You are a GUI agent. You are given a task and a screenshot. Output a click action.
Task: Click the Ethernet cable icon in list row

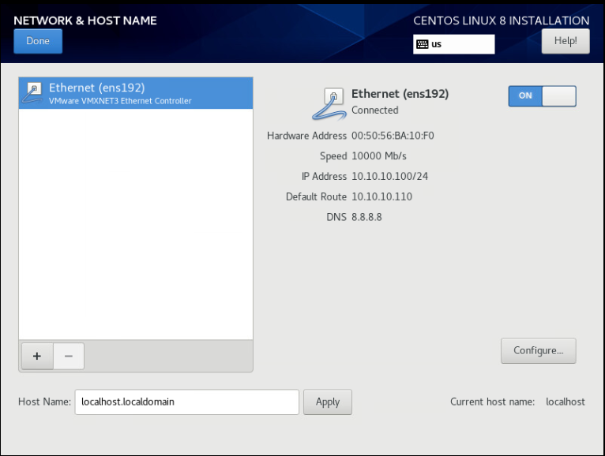[x=32, y=93]
